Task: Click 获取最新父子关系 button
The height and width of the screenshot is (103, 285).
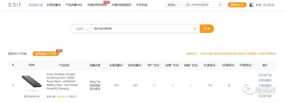Action: 46,54
